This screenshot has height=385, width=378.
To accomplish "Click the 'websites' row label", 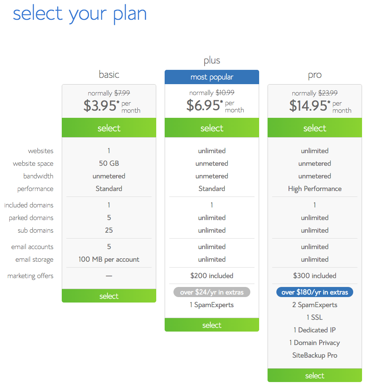I will 41,151.
